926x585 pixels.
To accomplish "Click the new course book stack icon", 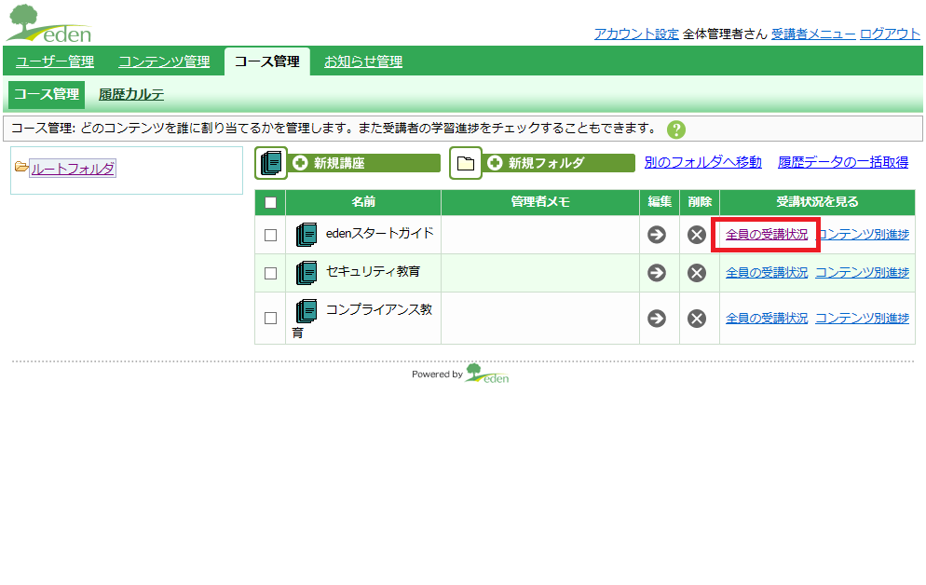I will tap(271, 163).
